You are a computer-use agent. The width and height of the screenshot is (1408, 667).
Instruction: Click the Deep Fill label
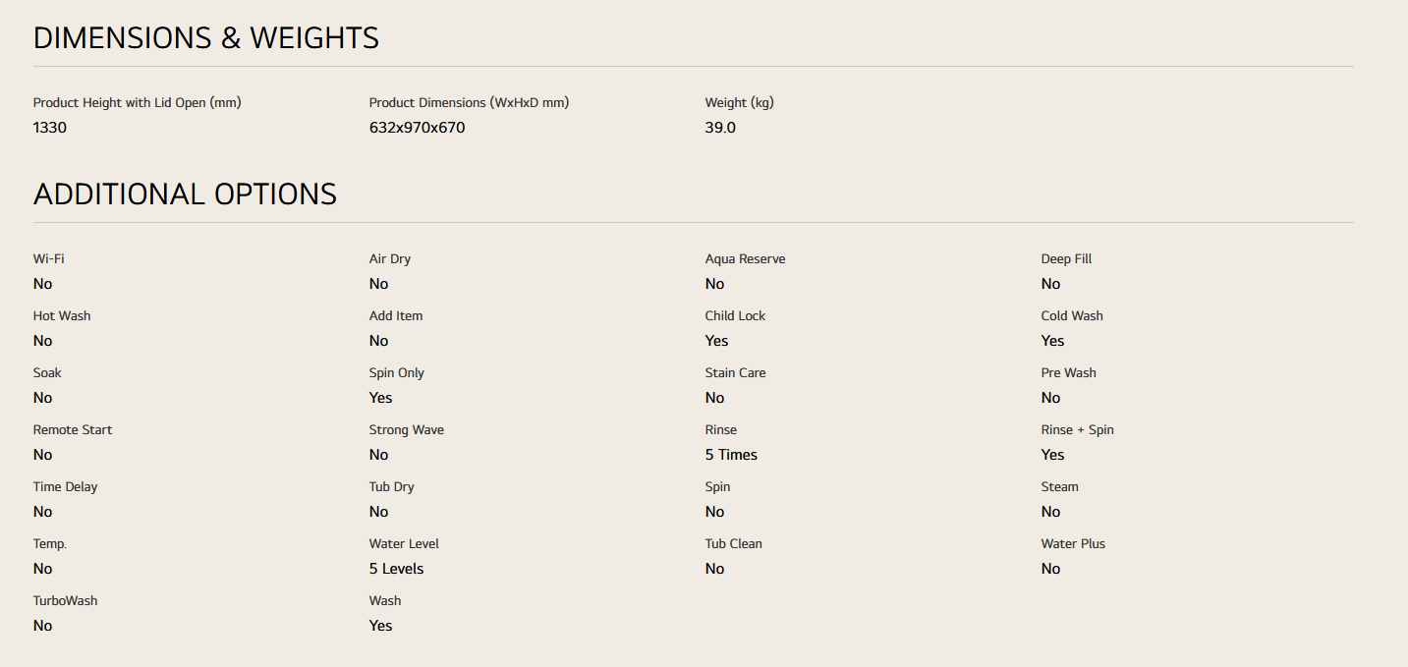tap(1066, 259)
